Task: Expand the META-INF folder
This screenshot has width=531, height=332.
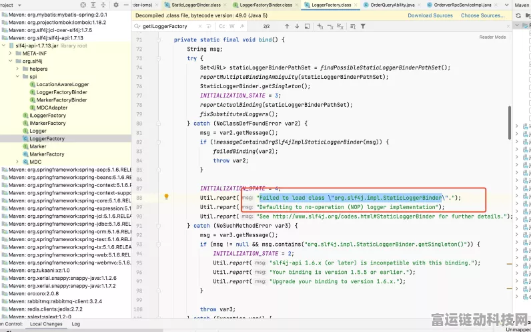Action: point(11,53)
